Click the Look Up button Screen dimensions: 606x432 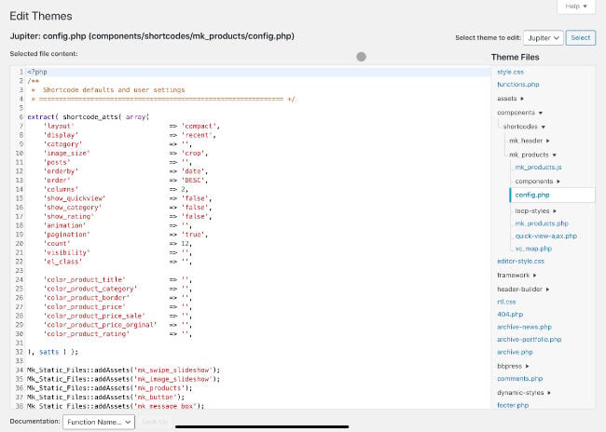[155, 422]
